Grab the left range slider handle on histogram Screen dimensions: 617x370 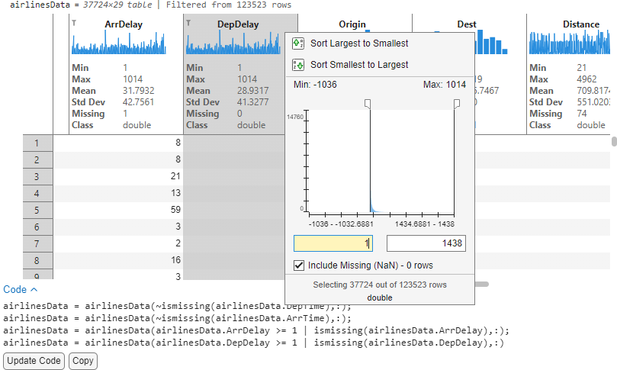pos(368,103)
